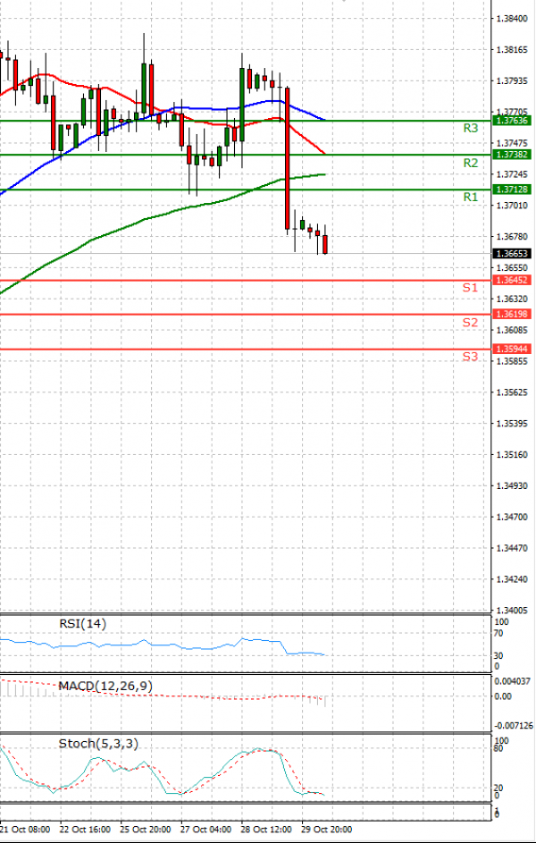Select the R2 resistance label

click(x=471, y=163)
